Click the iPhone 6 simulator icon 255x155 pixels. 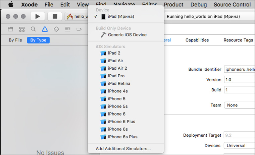tap(103, 114)
